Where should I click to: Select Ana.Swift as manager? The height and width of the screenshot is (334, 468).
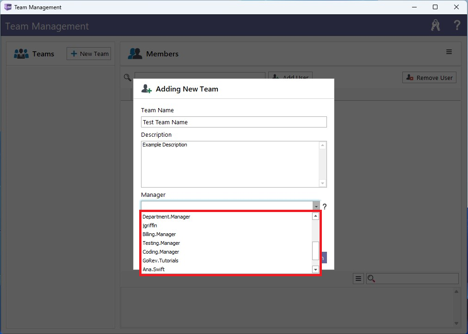pos(154,269)
